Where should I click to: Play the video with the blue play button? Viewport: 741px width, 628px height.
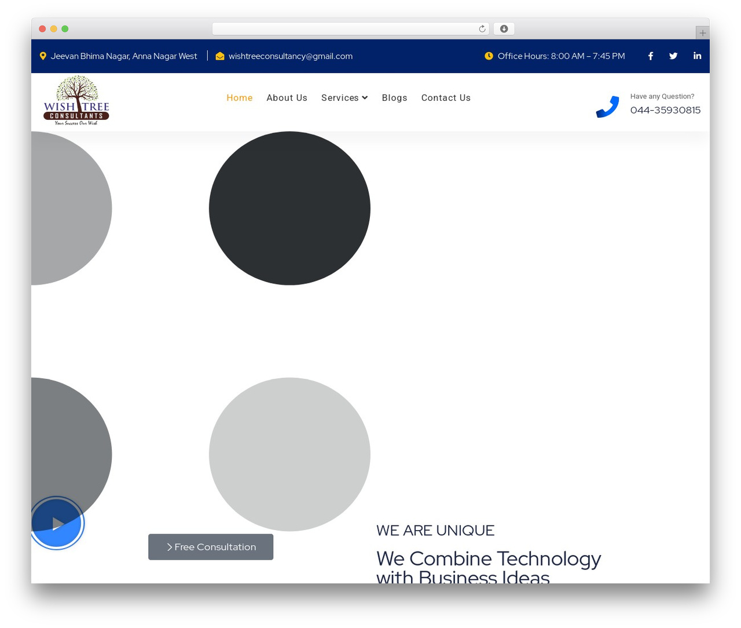click(x=57, y=523)
